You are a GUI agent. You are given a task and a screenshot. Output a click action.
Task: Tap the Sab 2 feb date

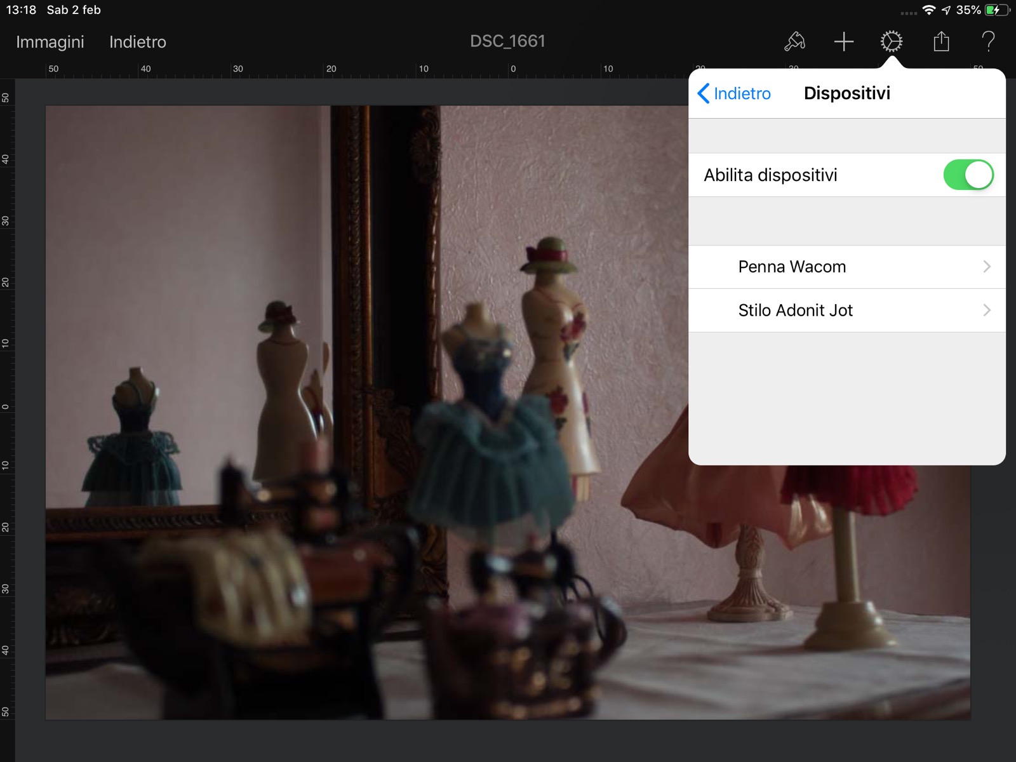click(74, 10)
